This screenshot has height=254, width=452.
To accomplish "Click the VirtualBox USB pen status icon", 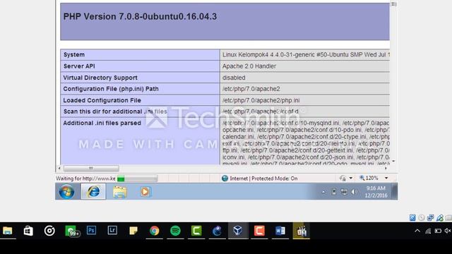I will point(439,218).
